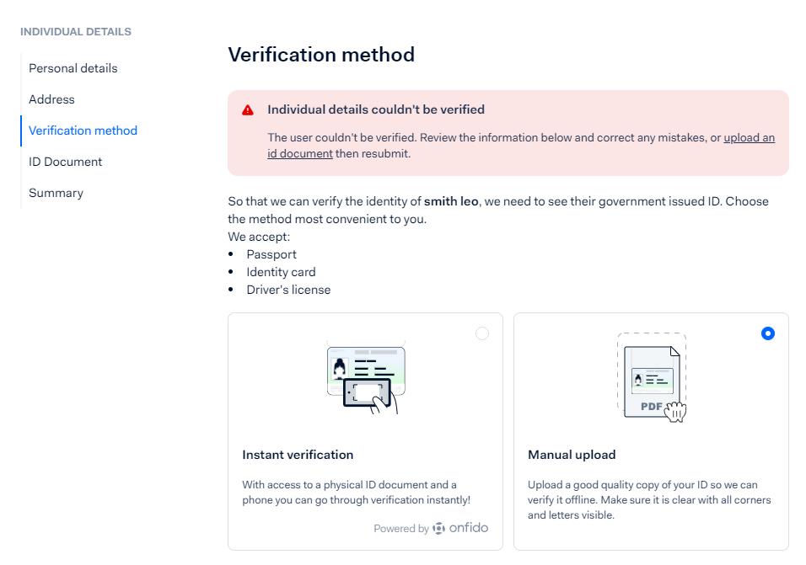Select the Instant verification radio button

click(482, 333)
